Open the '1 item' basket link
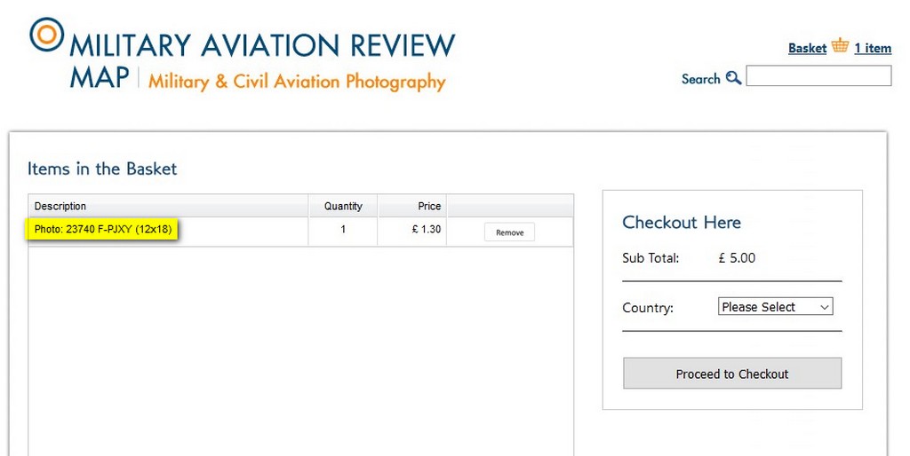Screen dimensions: 910x456 pos(873,48)
